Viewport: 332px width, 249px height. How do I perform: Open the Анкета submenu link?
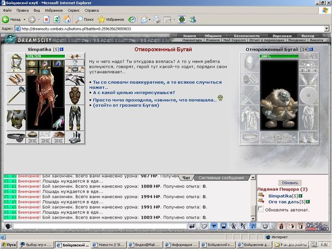tap(317, 40)
